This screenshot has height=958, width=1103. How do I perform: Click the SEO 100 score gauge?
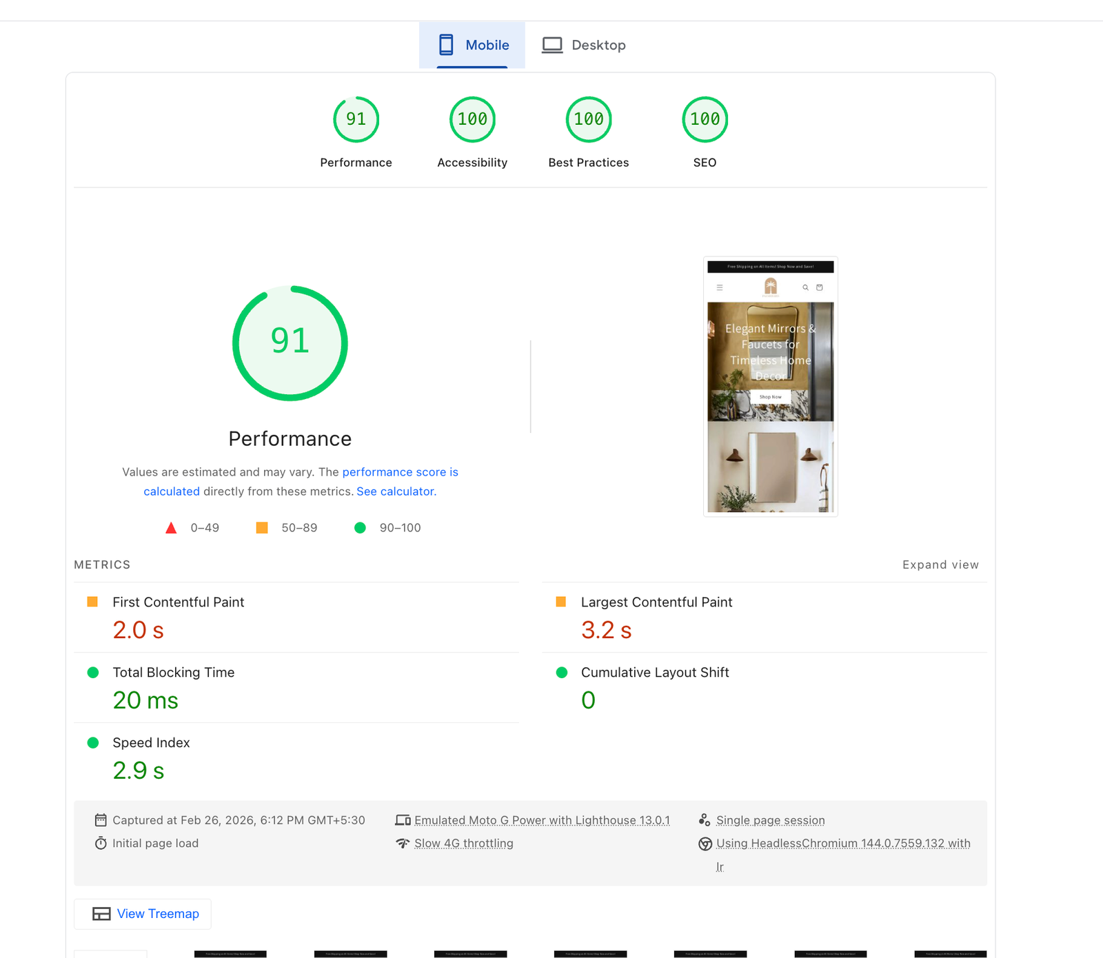point(705,120)
